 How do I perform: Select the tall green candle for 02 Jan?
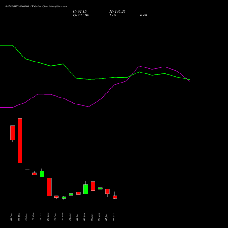pos(86,189)
